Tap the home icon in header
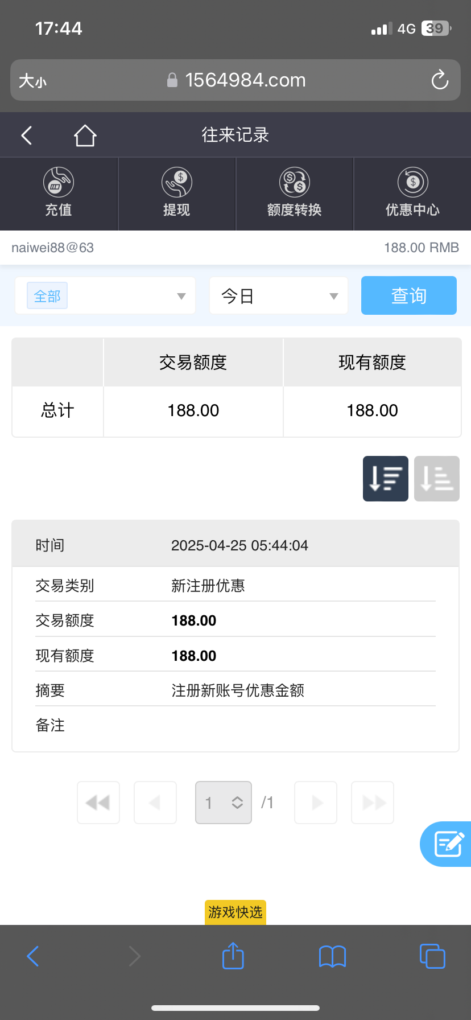 (85, 135)
